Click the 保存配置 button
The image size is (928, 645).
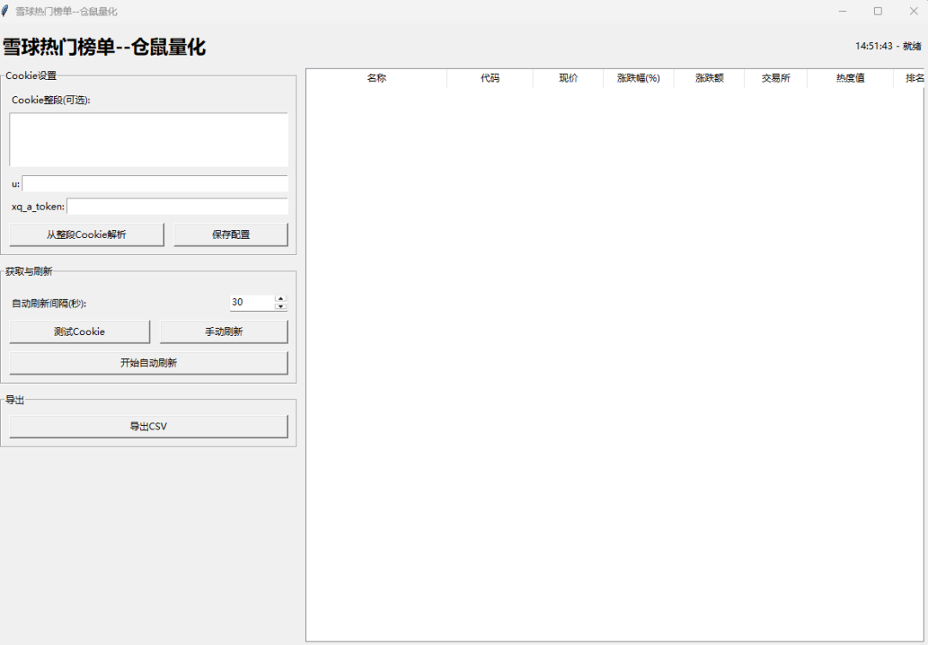(230, 234)
